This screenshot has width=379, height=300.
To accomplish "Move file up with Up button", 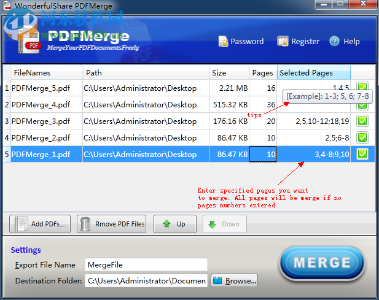I will pos(175,224).
